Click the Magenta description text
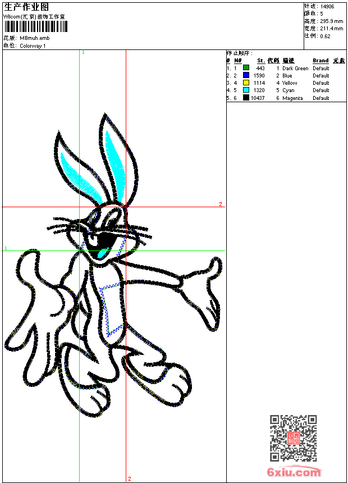Image resolution: width=348 pixels, height=483 pixels. pyautogui.click(x=292, y=98)
